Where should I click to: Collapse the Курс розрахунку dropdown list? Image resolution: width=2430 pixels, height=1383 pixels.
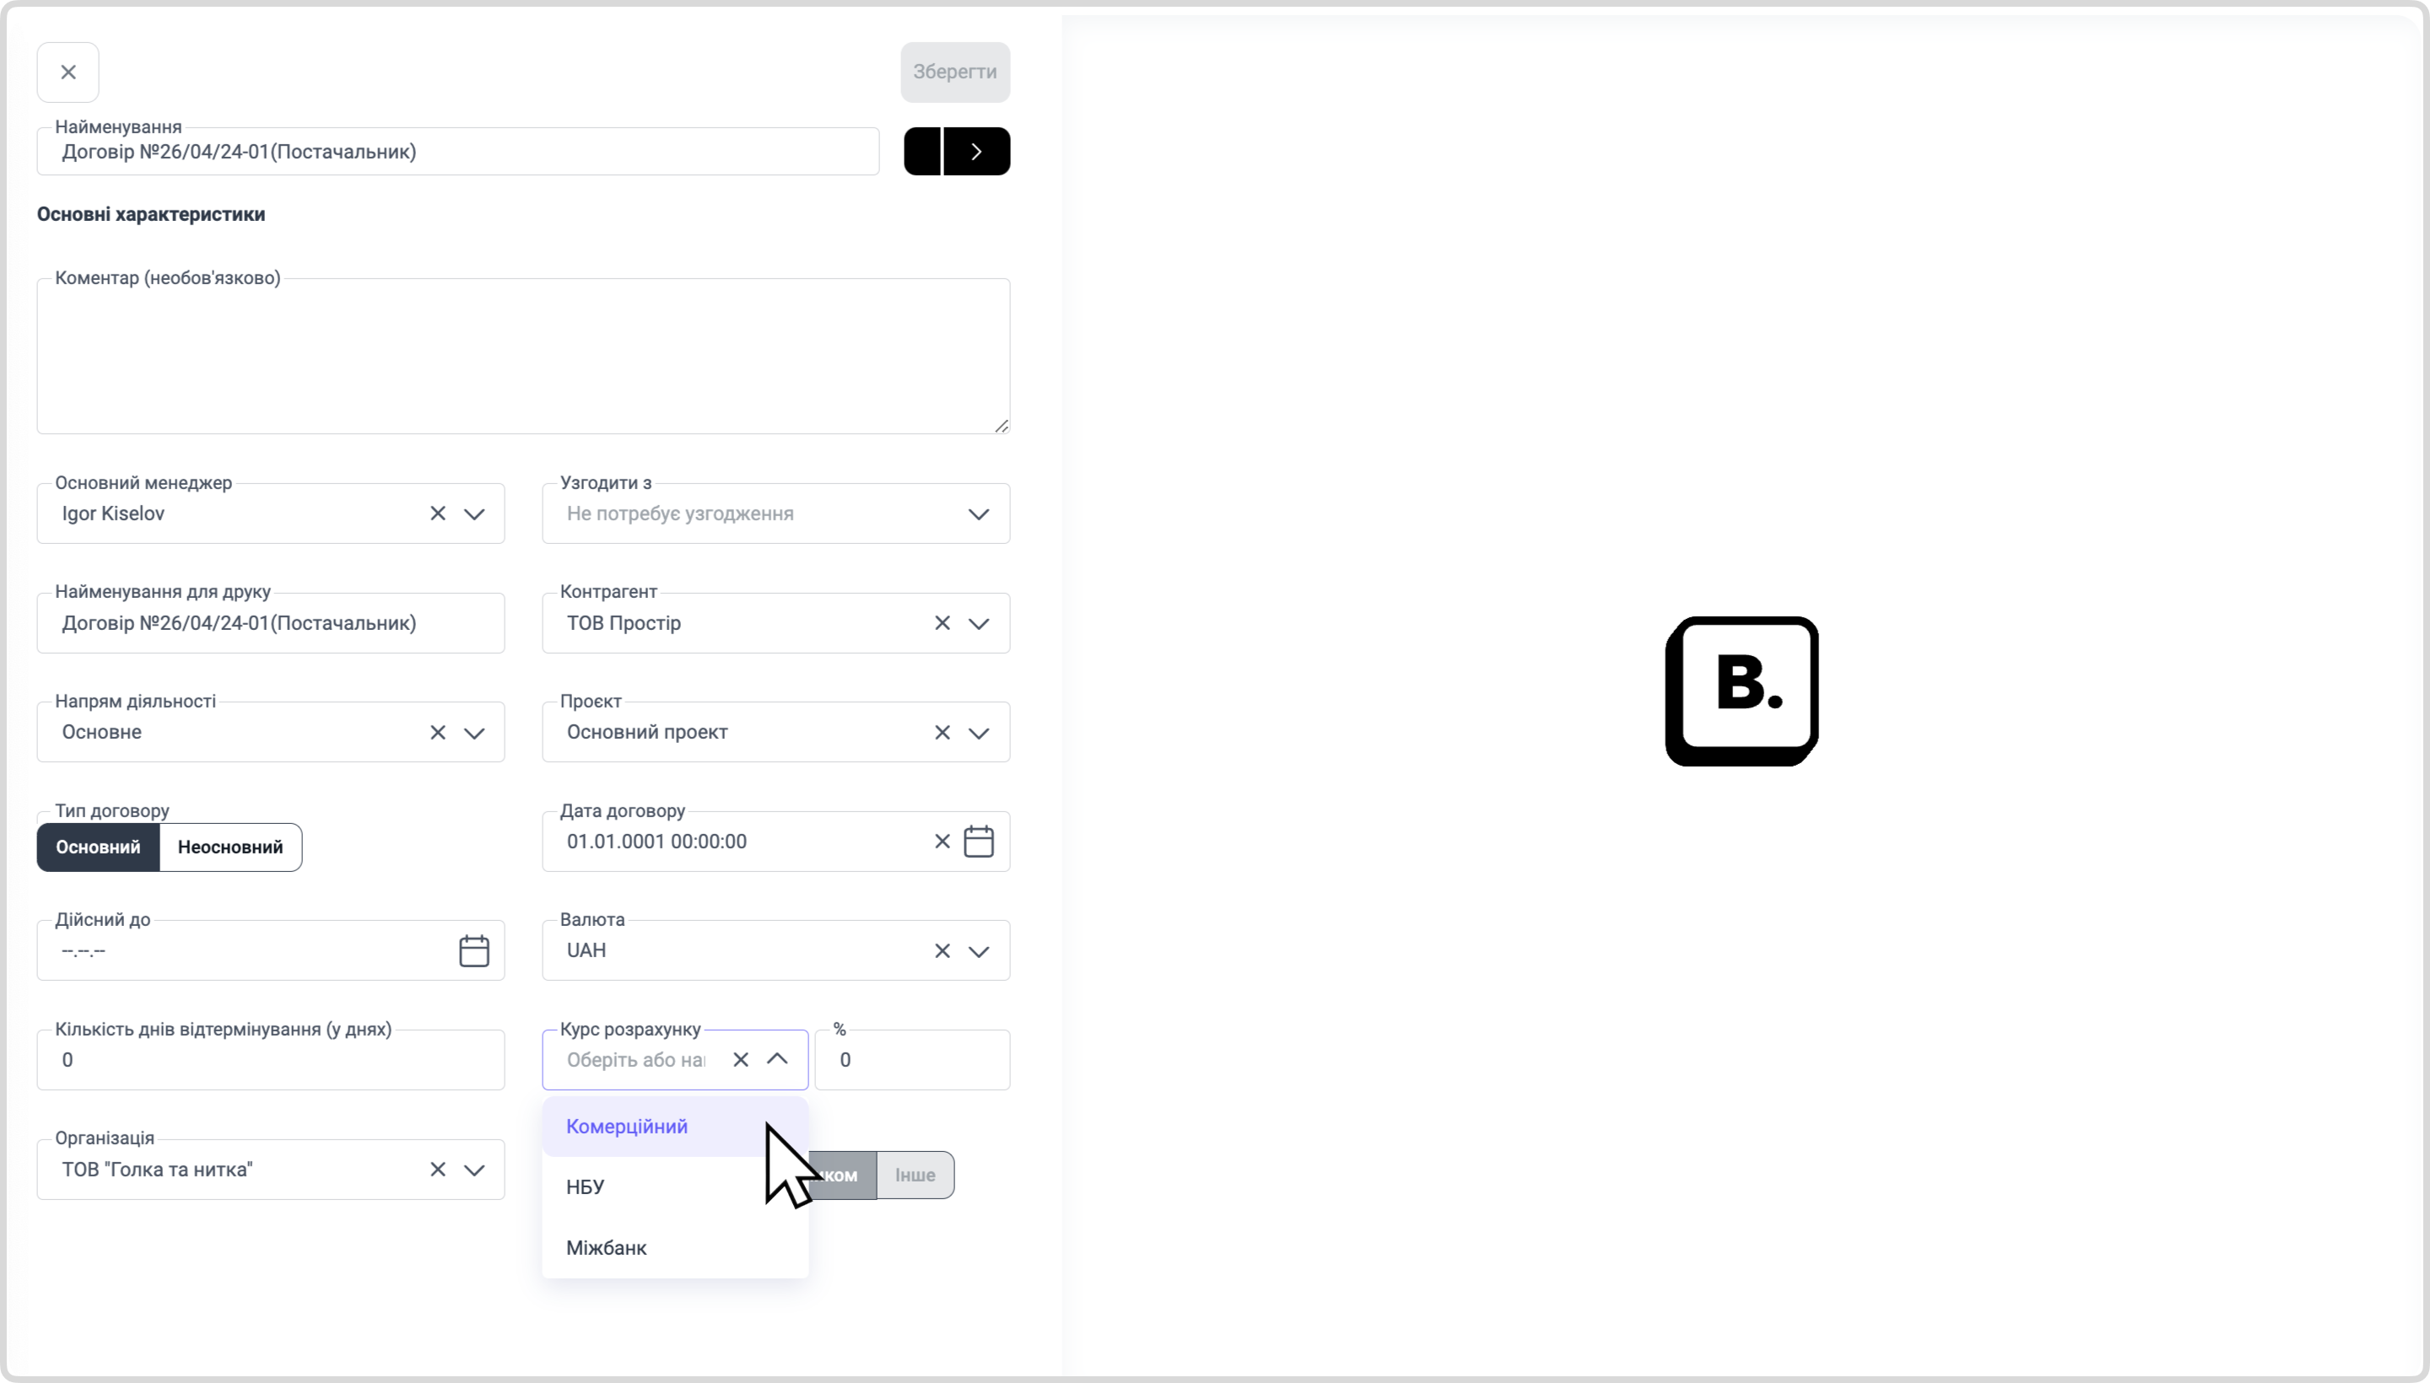[777, 1059]
